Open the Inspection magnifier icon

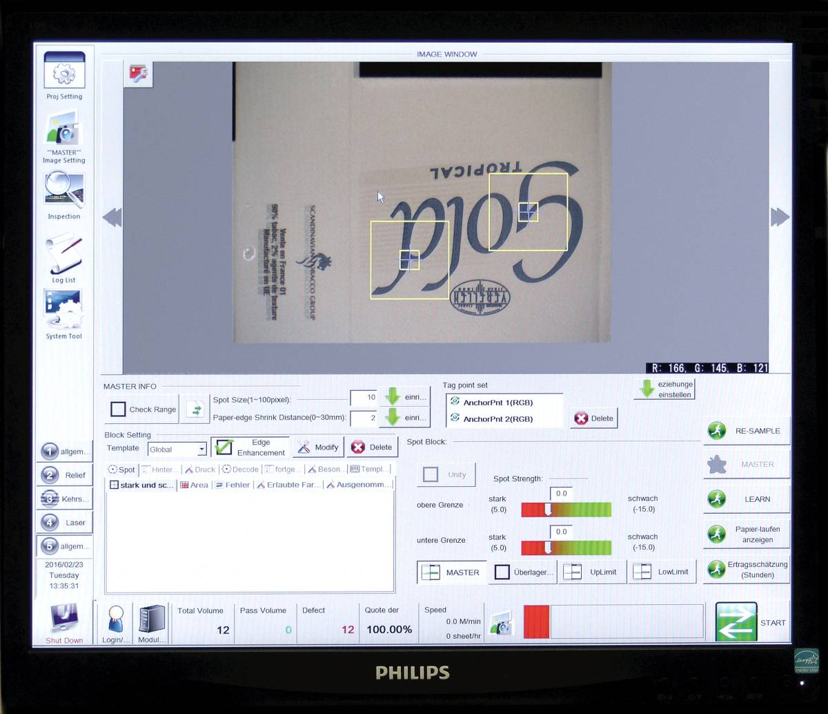click(x=64, y=190)
